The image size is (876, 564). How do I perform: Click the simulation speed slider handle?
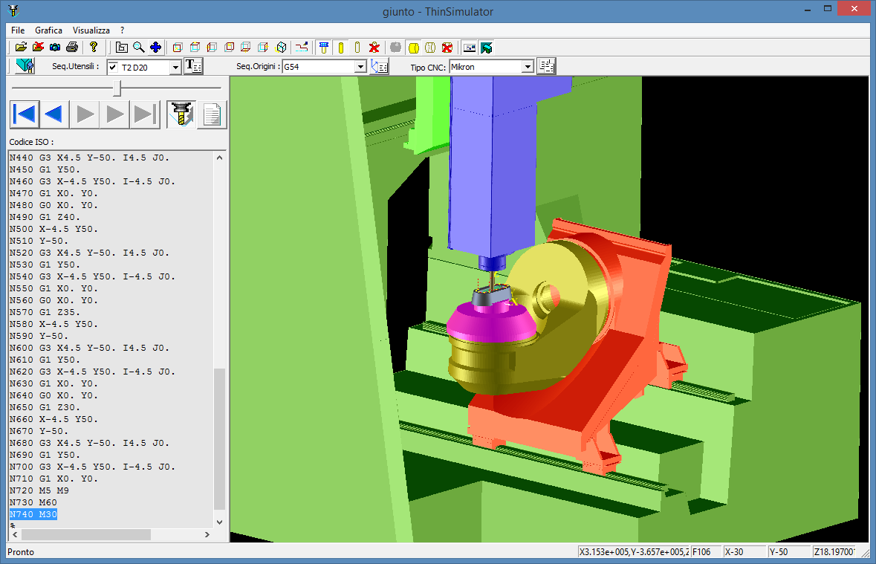[x=117, y=88]
